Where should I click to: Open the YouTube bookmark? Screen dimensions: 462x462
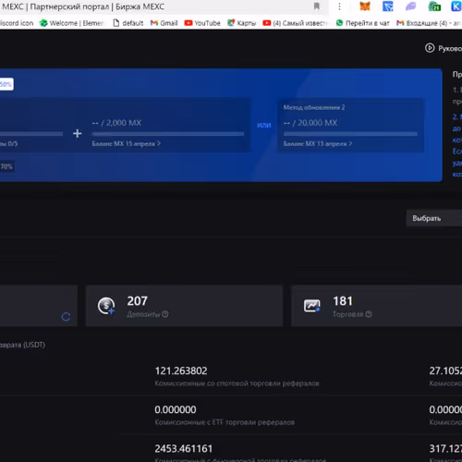click(202, 23)
